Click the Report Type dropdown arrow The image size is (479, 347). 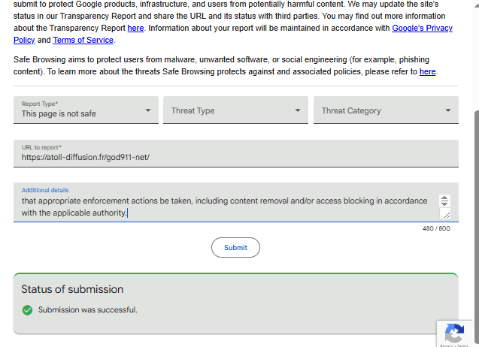(x=148, y=110)
